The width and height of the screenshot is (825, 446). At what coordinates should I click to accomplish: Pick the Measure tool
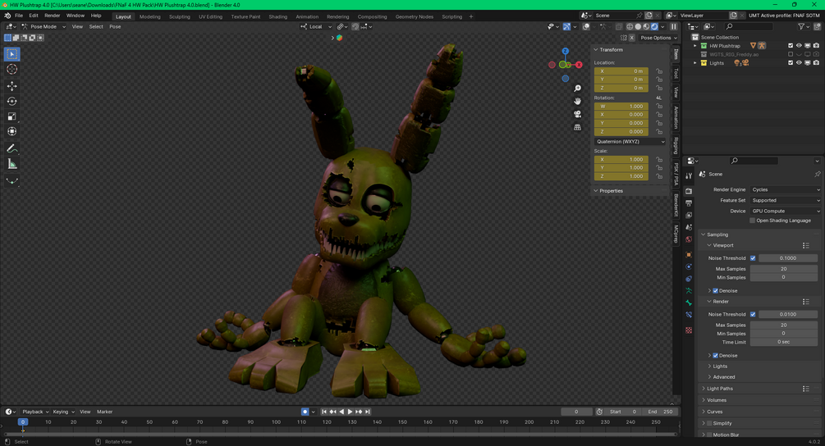[11, 164]
